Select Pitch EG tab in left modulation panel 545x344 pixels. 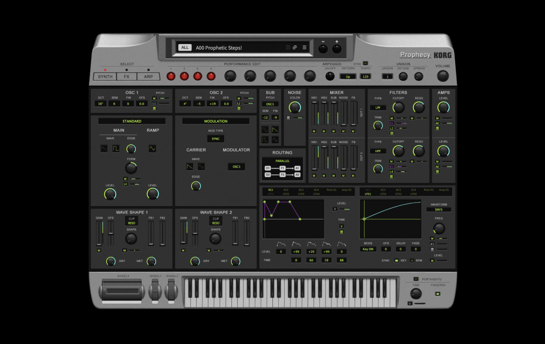(332, 190)
